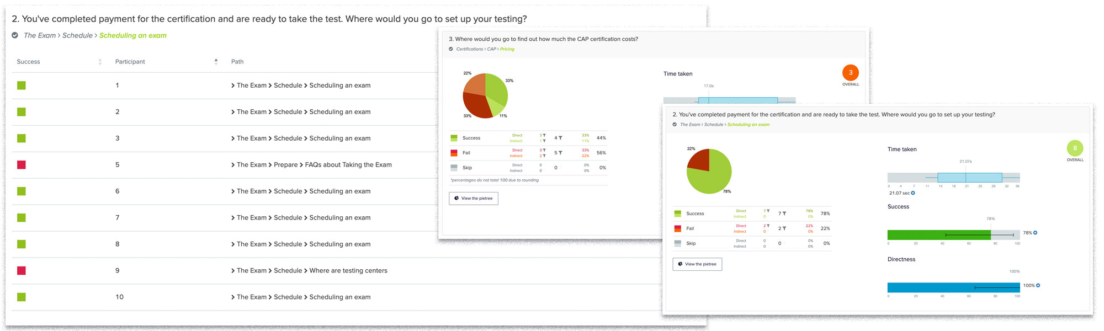Sort the table by the Success column
Screen dimensions: 1104x331
coord(100,61)
